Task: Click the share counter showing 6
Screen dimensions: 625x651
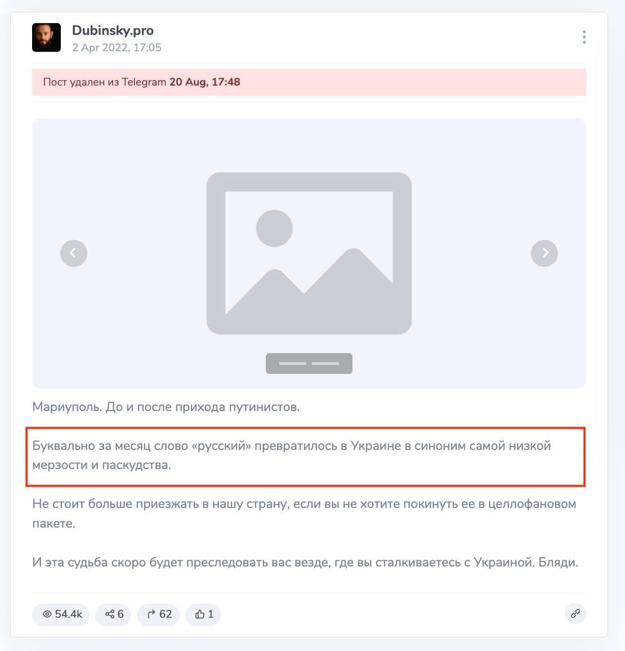Action: click(113, 614)
